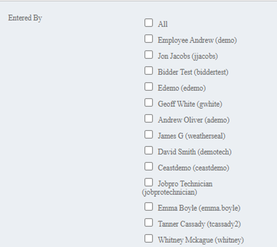Select Ceastdemo (ceastdemo) checkbox
This screenshot has height=247, width=277.
[149, 166]
